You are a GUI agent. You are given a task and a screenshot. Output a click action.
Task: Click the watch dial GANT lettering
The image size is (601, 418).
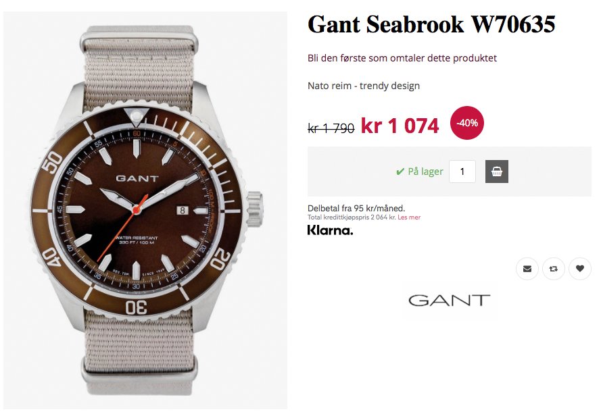point(137,178)
